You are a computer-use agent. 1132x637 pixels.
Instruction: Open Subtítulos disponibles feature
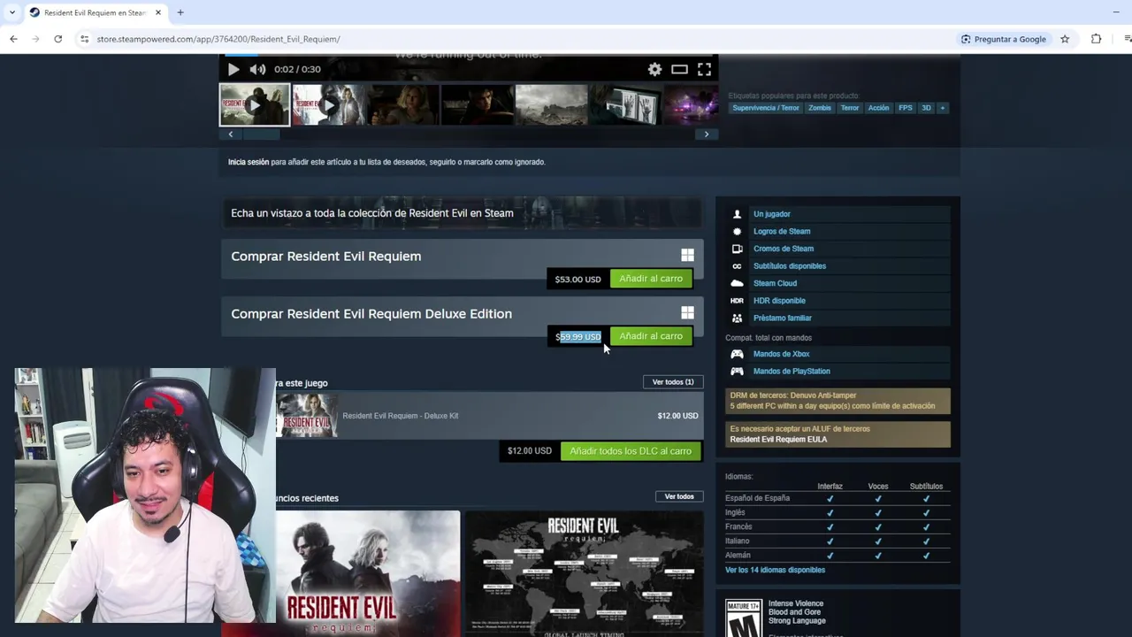point(790,266)
